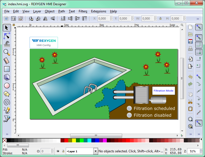Click the Filtration Mode button on canvas
Screen dimensions: 205x157
click(x=163, y=91)
